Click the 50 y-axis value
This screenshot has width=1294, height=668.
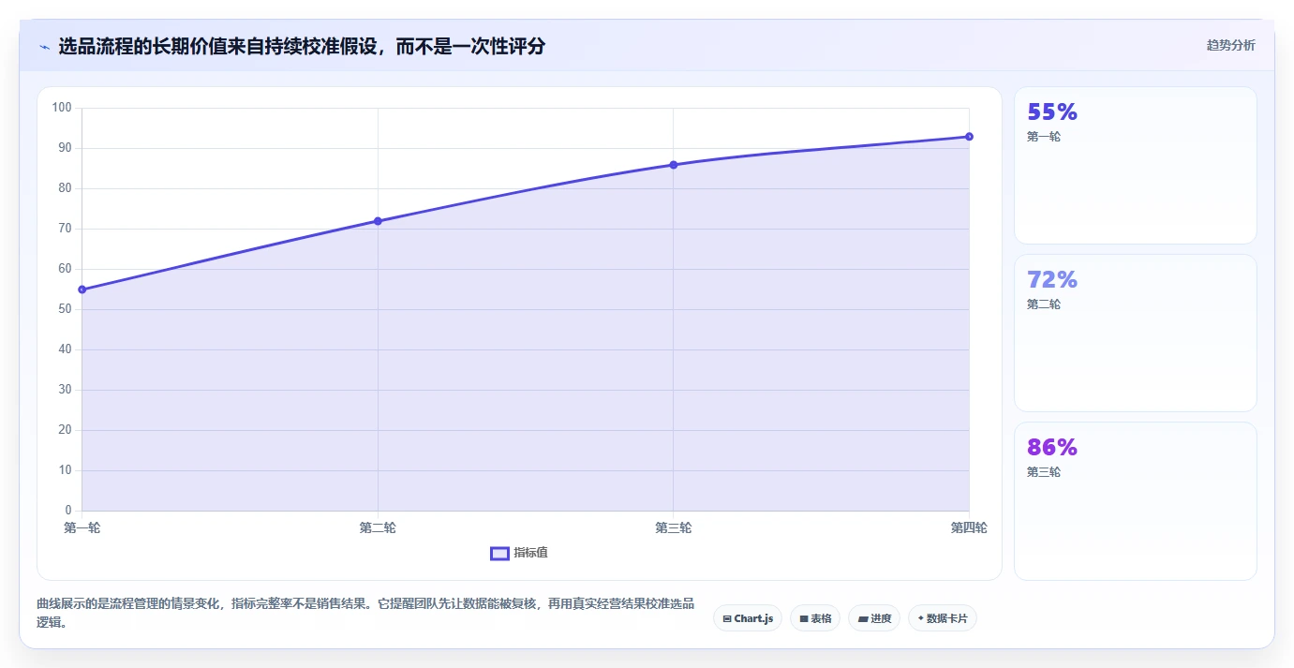65,309
